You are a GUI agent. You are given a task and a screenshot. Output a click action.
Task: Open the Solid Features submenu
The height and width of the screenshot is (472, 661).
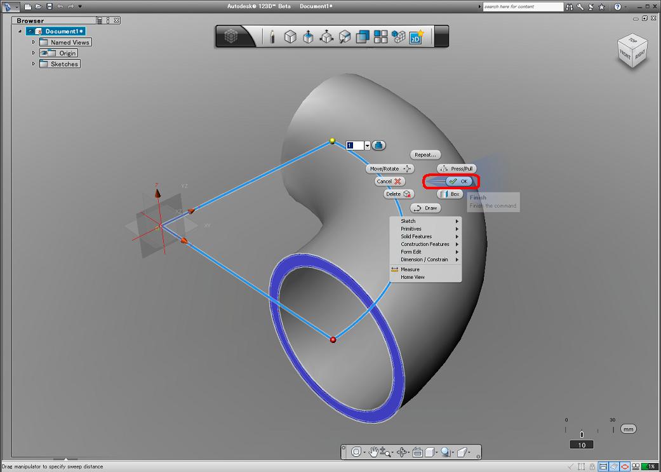click(425, 236)
